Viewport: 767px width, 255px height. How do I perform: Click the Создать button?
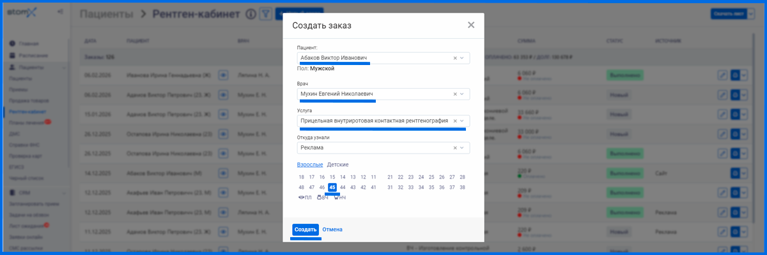[x=306, y=229]
